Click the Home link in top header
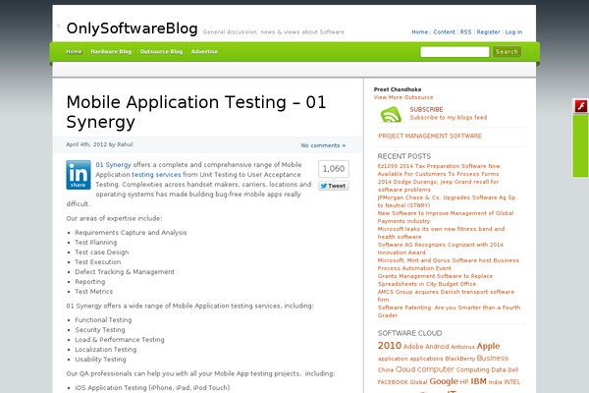The image size is (589, 393). [419, 32]
